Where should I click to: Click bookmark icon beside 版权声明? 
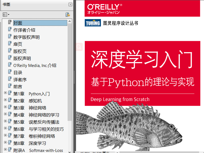(x=10, y=57)
